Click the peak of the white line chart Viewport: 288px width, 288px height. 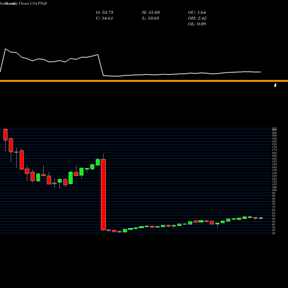(6, 49)
